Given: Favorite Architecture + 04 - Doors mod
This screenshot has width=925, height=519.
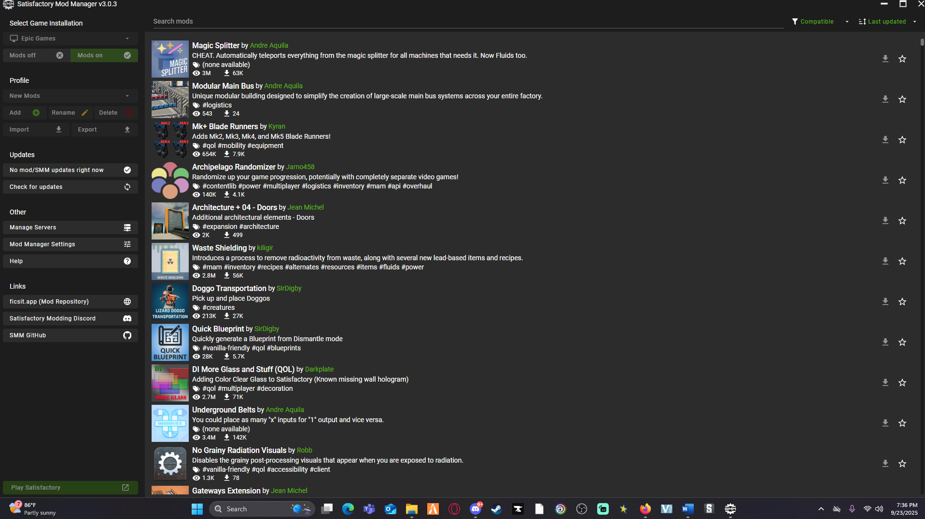Looking at the screenshot, I should [x=902, y=221].
